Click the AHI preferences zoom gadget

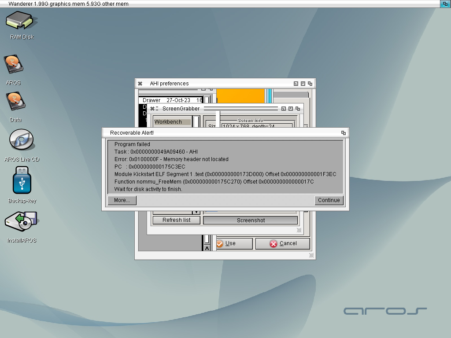[x=303, y=84]
